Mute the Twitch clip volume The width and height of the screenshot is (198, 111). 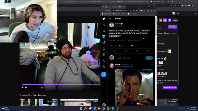click(x=26, y=88)
